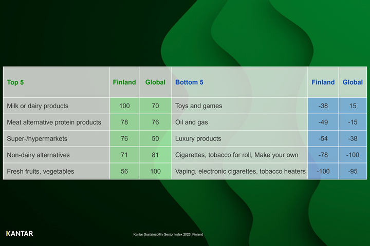
Task: Click the 'Luxury products' cell
Action: tap(198, 139)
